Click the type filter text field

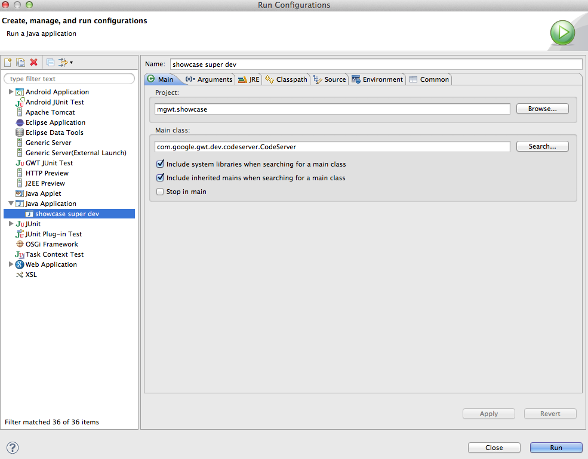tap(69, 79)
